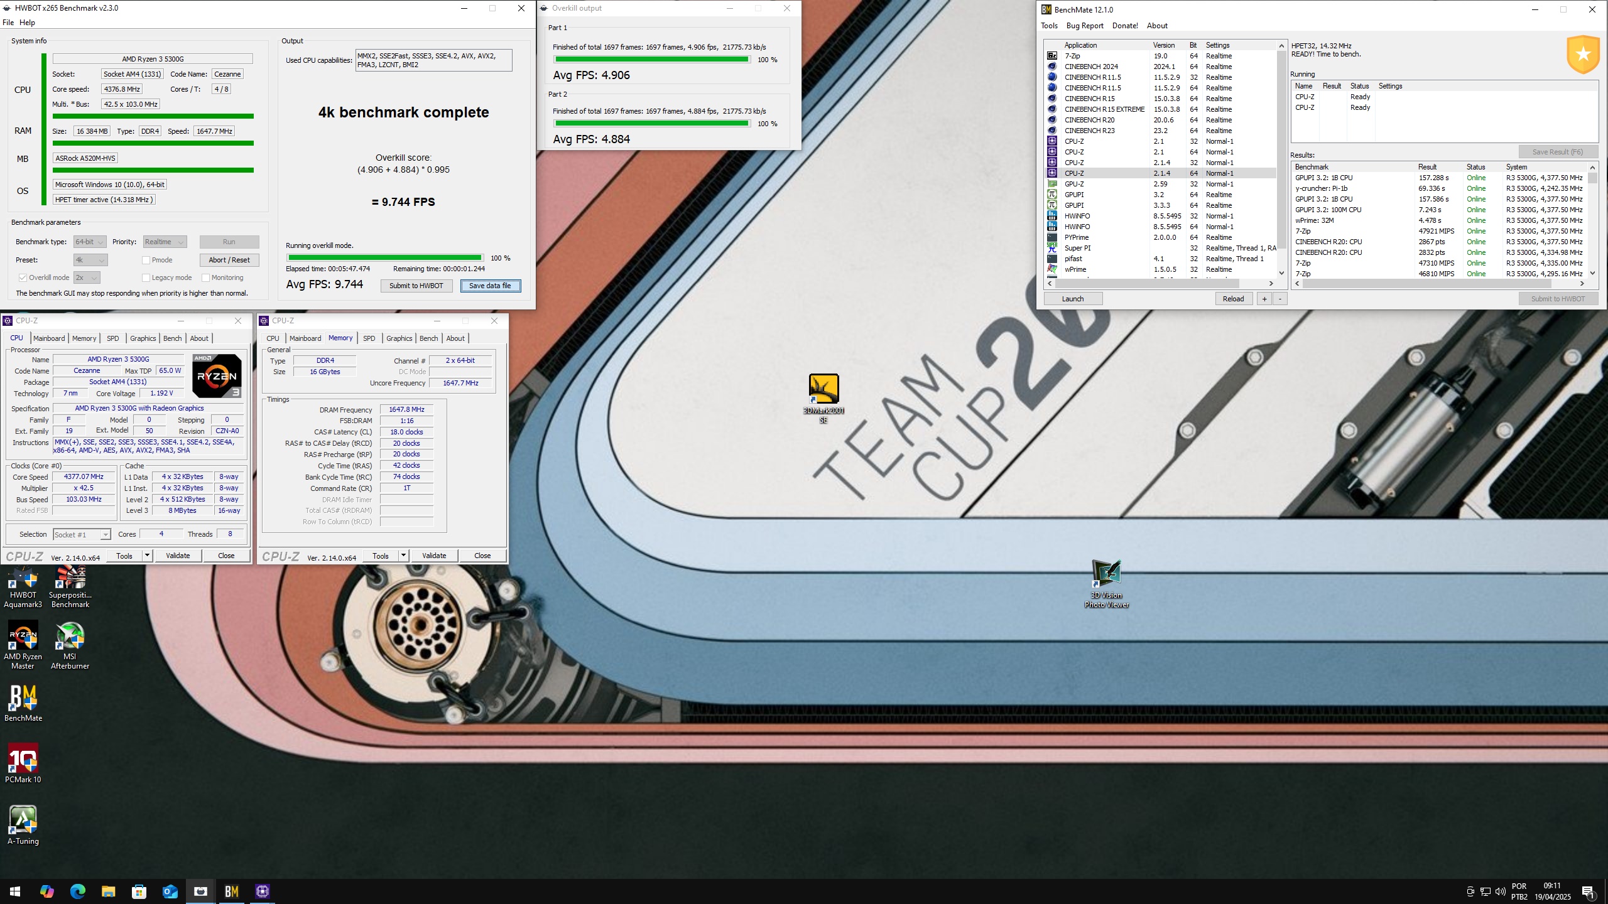The width and height of the screenshot is (1608, 904).
Task: Click Submit to HWBOT in x265 window
Action: [x=416, y=286]
